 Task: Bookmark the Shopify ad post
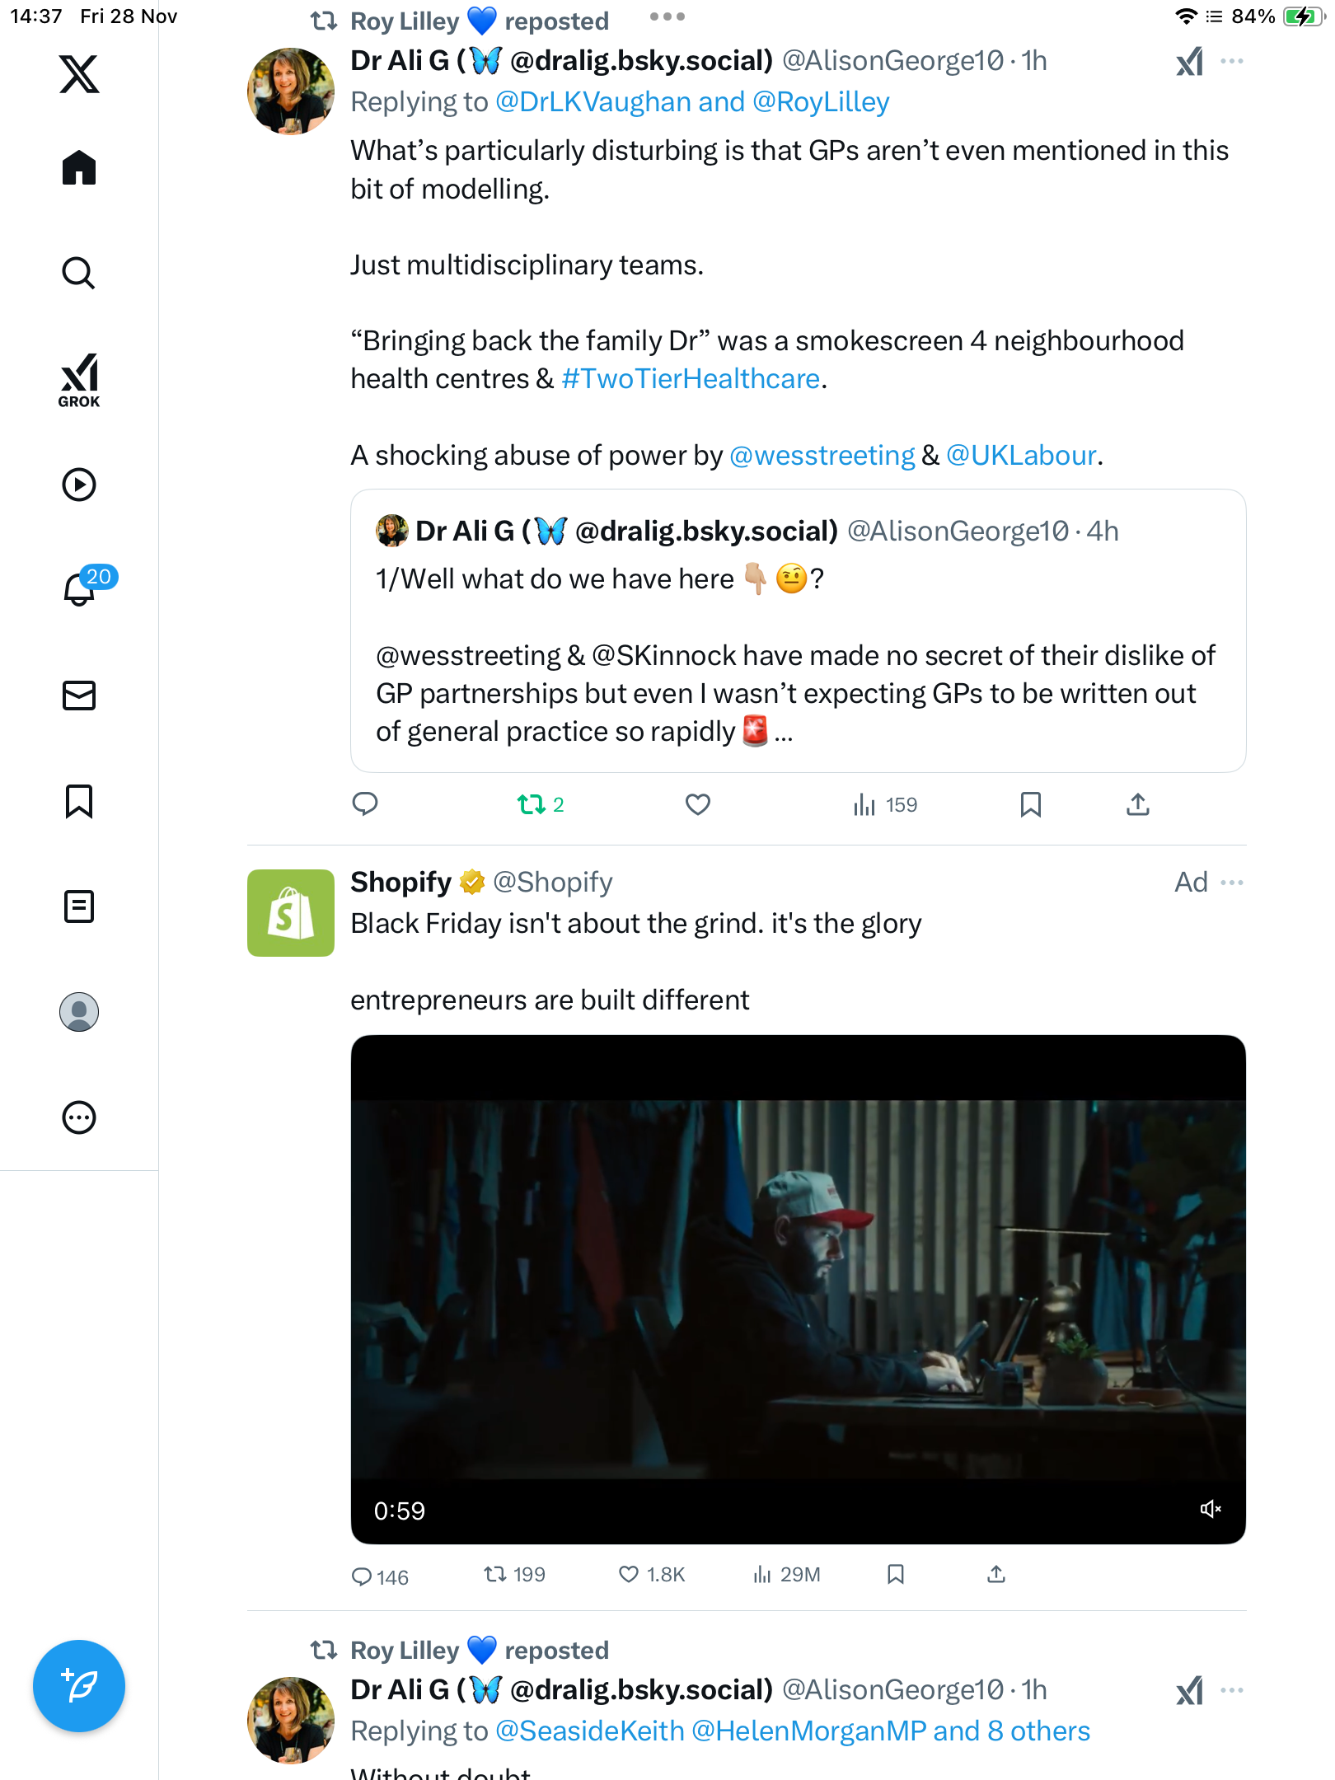coord(896,1575)
